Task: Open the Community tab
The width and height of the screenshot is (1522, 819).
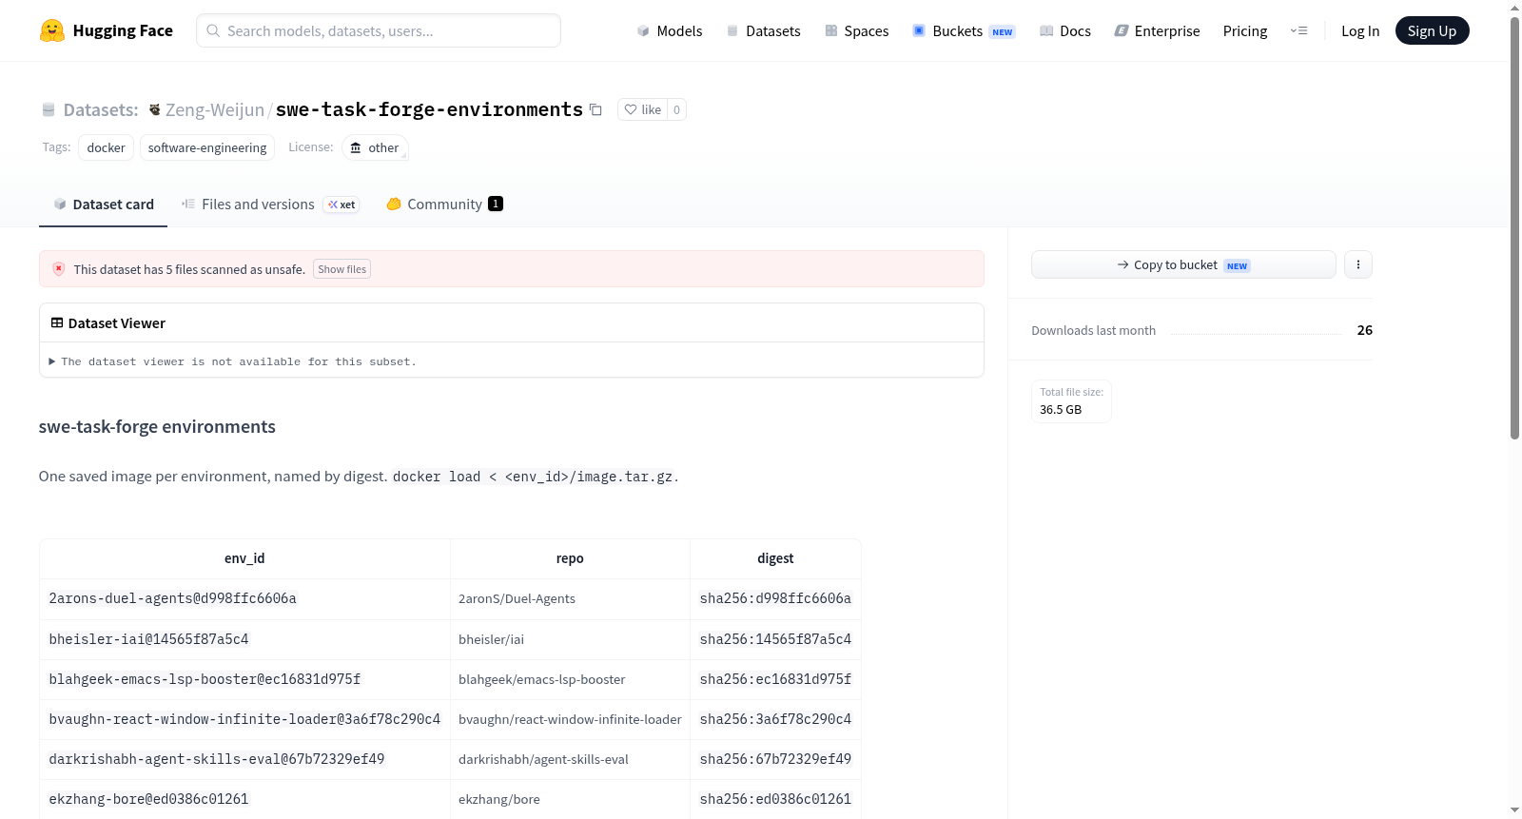Action: coord(444,204)
